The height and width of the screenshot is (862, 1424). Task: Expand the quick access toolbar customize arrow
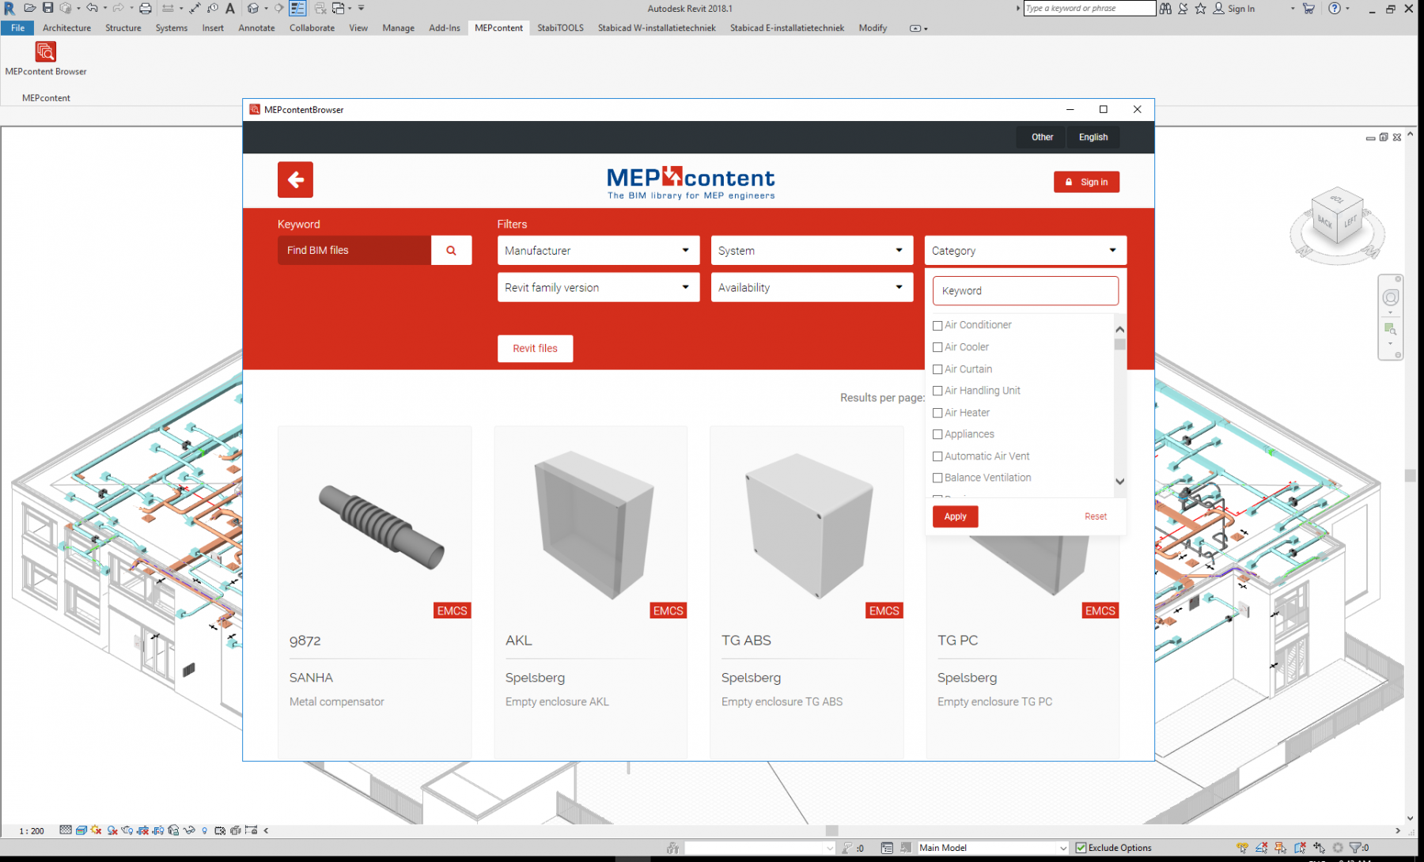pyautogui.click(x=362, y=8)
